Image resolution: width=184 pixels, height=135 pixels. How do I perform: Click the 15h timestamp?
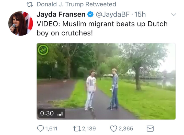point(140,14)
